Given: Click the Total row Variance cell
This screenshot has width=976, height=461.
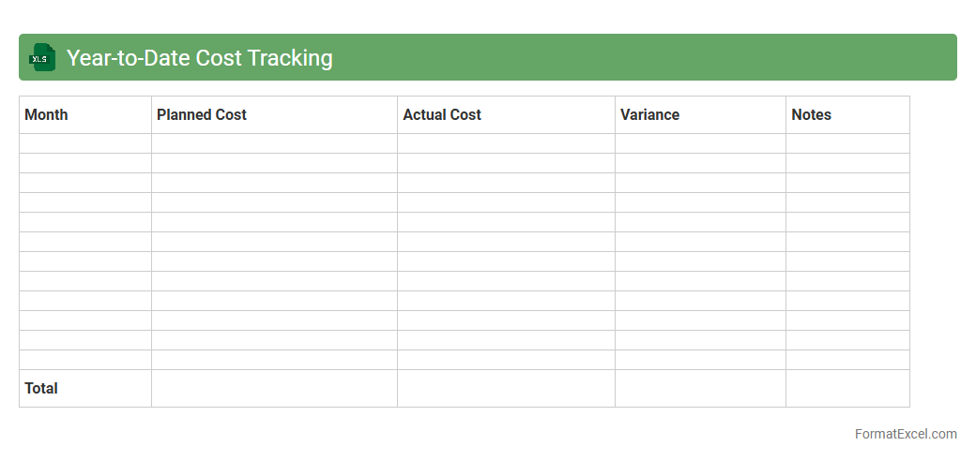Looking at the screenshot, I should (700, 389).
